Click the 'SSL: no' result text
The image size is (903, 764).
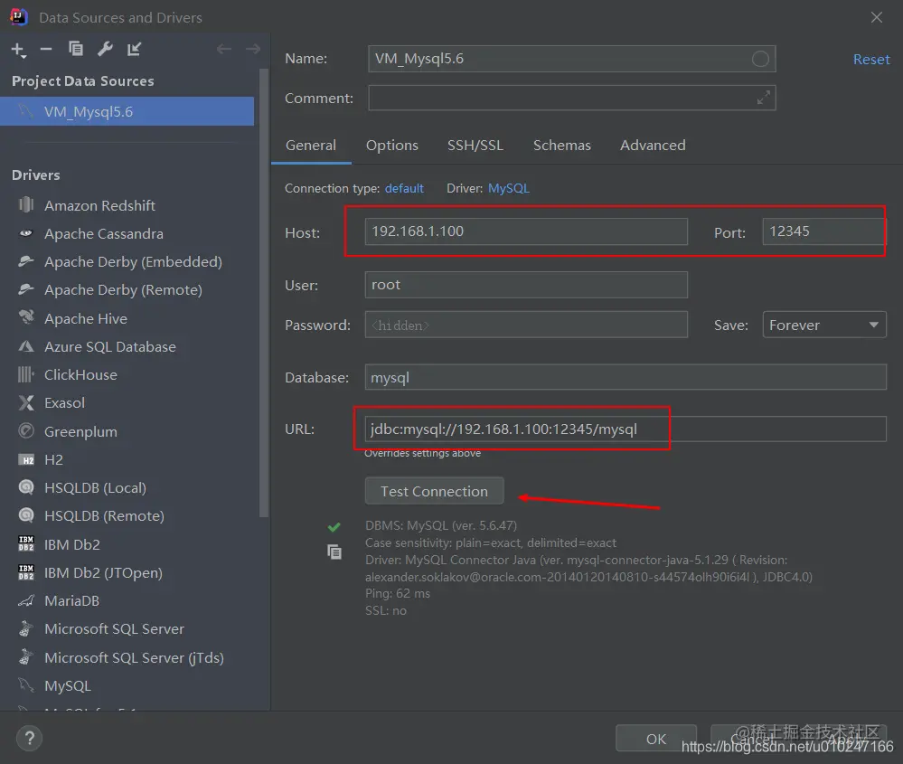pyautogui.click(x=386, y=610)
